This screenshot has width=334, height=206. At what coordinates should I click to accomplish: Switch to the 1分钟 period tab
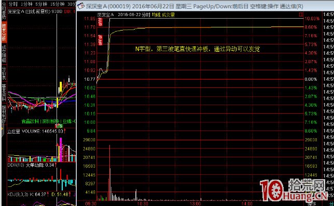tap(26, 4)
